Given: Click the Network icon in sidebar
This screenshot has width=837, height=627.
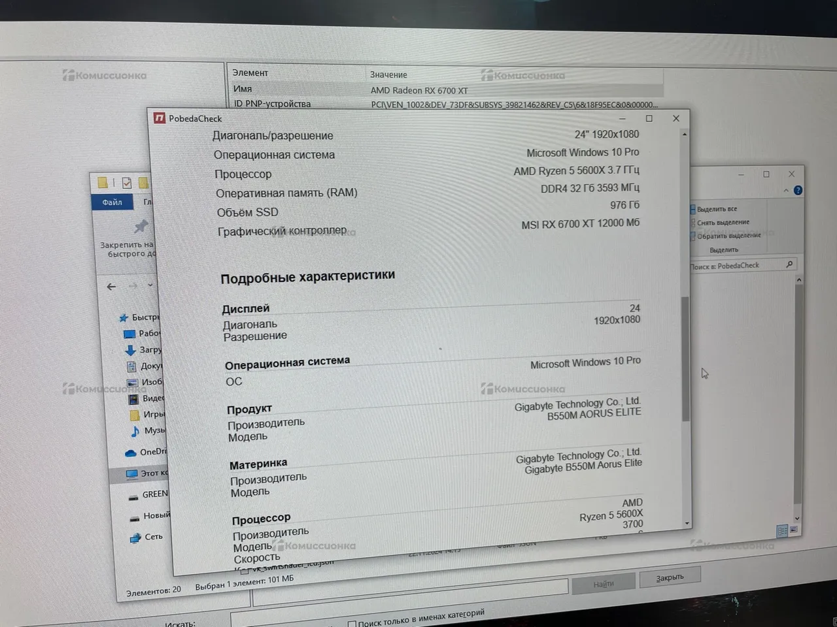Looking at the screenshot, I should pos(135,538).
